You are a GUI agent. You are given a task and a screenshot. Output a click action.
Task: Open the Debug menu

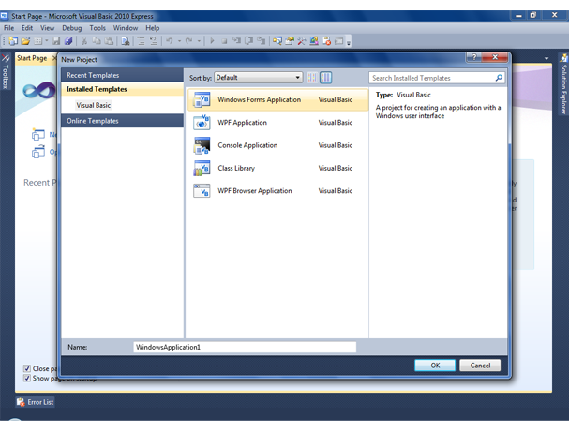pyautogui.click(x=72, y=28)
